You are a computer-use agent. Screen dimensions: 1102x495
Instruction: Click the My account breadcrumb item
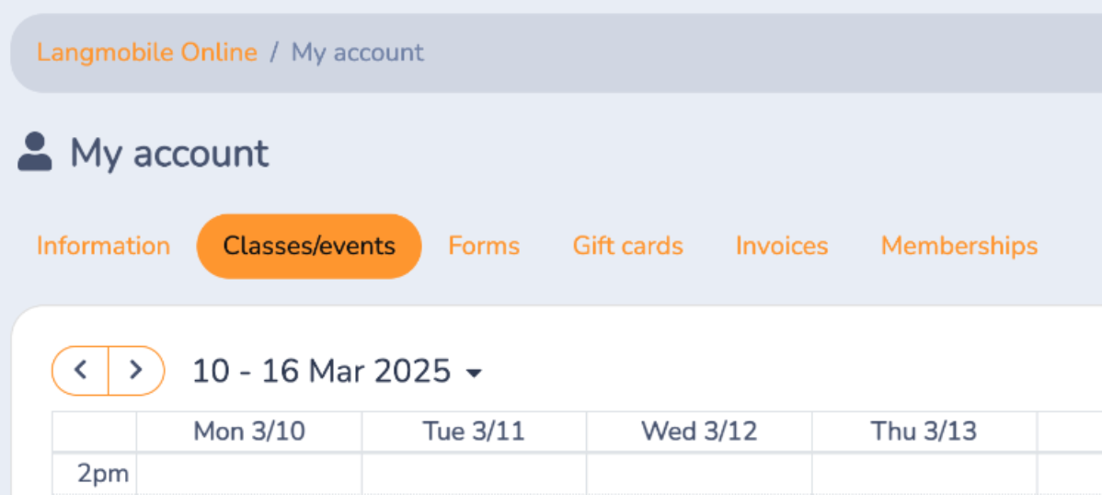pyautogui.click(x=358, y=52)
